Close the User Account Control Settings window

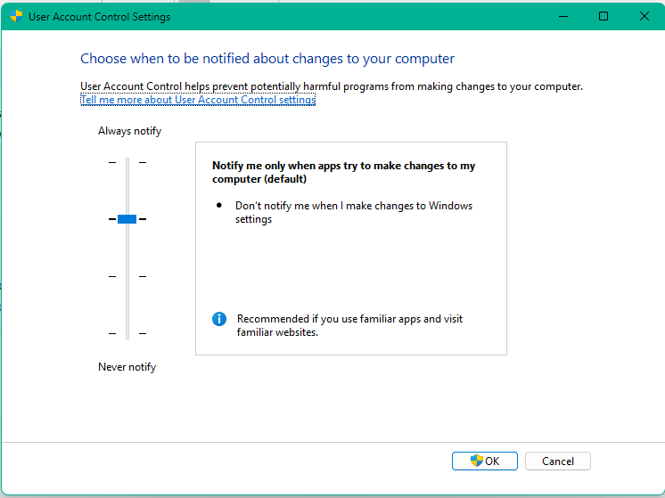pyautogui.click(x=644, y=16)
